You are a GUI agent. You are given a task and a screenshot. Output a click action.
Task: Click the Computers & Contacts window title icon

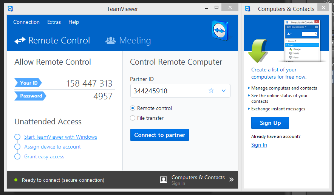coord(248,9)
